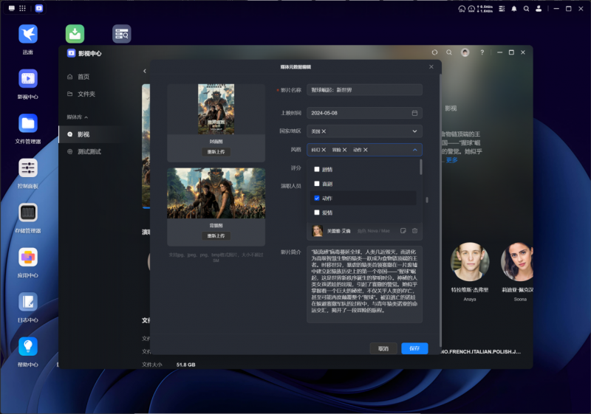Open the task list icon in the system tray
Screen dimensions: 591x414
coord(502,9)
